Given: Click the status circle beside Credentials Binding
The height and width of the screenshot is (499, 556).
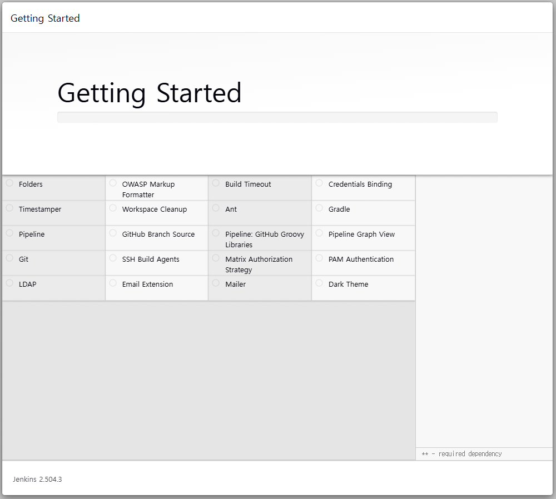Looking at the screenshot, I should 319,183.
